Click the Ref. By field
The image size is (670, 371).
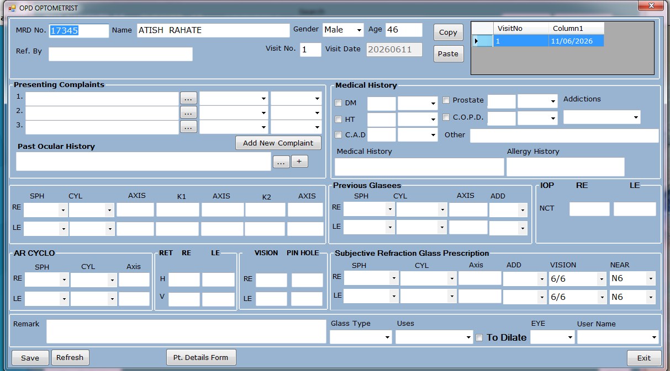coord(120,54)
